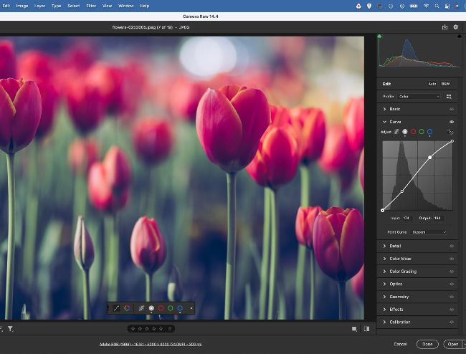Click the profile browser grid icon
Viewport: 466px width, 354px height.
(449, 97)
